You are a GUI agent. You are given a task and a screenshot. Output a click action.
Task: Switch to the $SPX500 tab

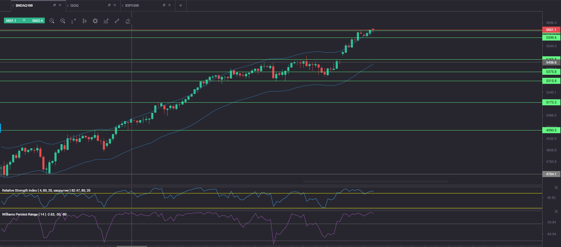click(132, 5)
